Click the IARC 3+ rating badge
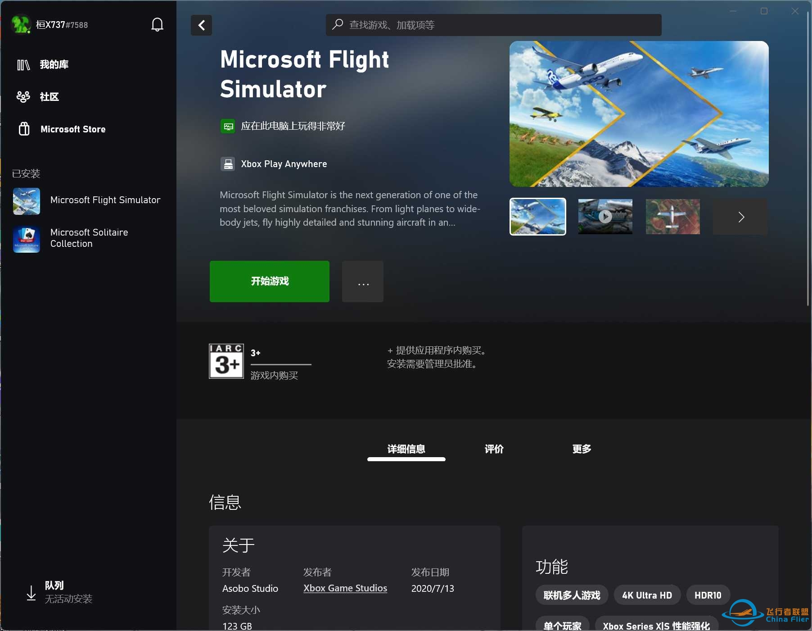The height and width of the screenshot is (631, 812). pyautogui.click(x=226, y=361)
